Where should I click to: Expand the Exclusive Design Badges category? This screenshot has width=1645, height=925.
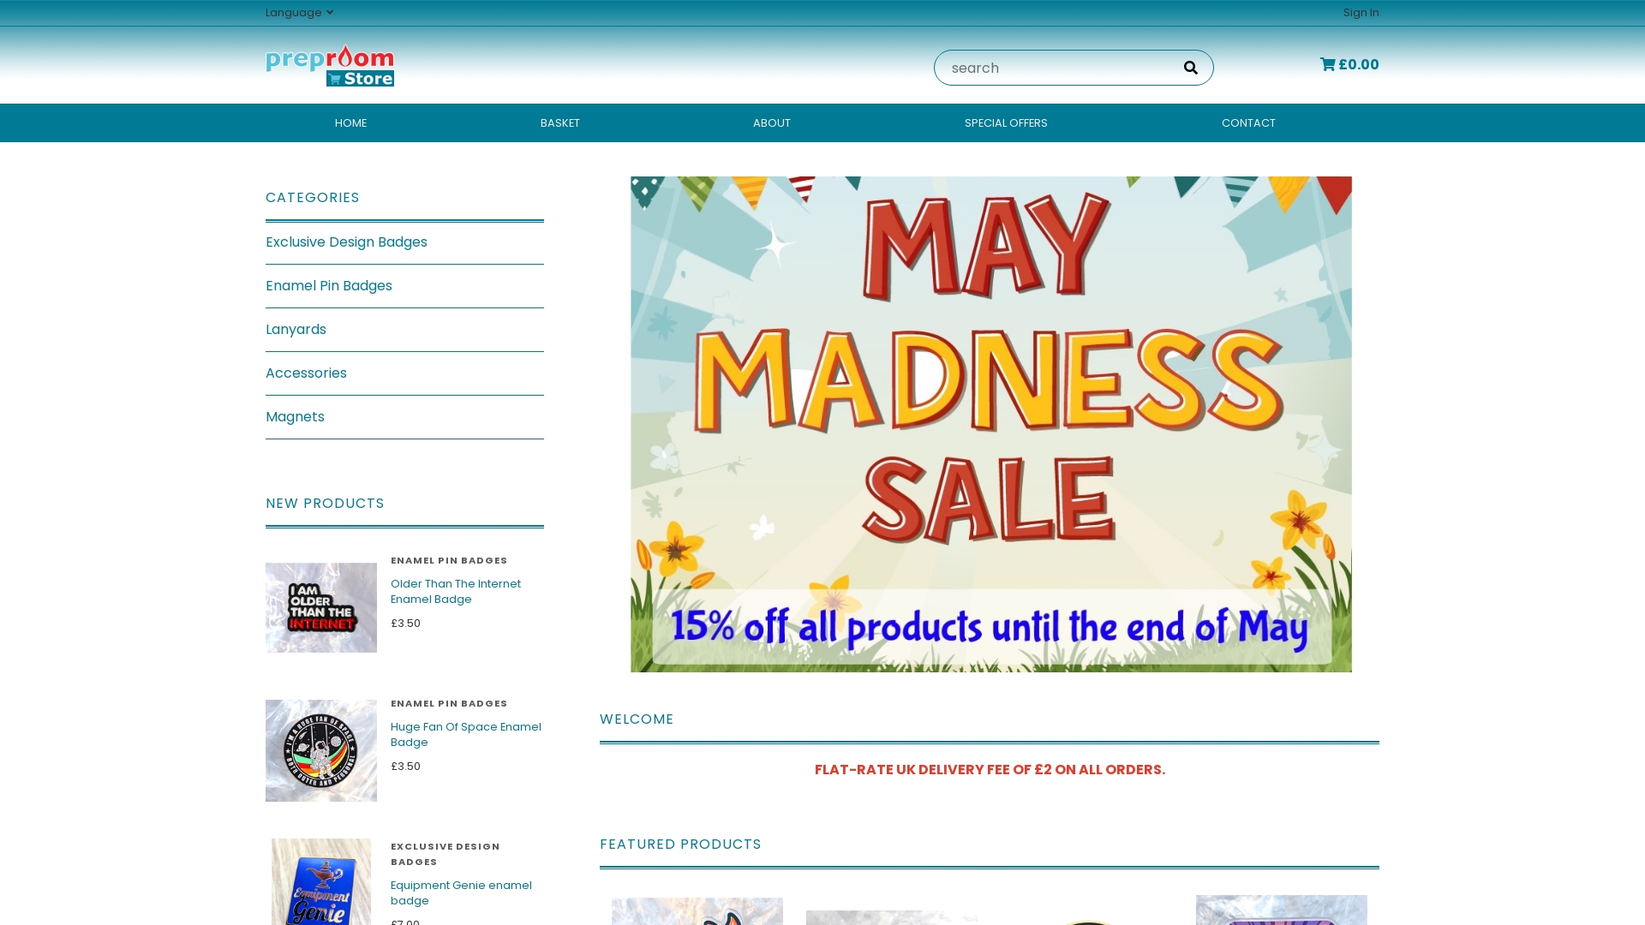pyautogui.click(x=346, y=242)
